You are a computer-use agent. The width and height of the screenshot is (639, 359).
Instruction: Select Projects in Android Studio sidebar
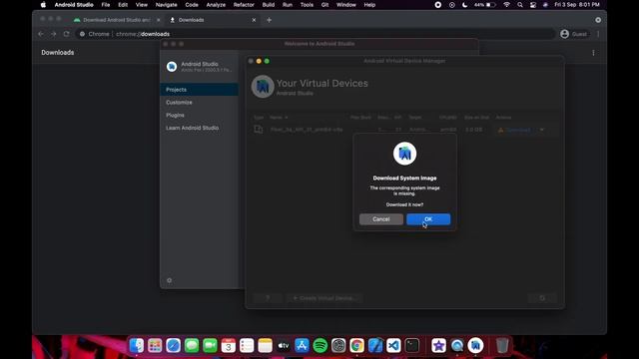(x=199, y=90)
